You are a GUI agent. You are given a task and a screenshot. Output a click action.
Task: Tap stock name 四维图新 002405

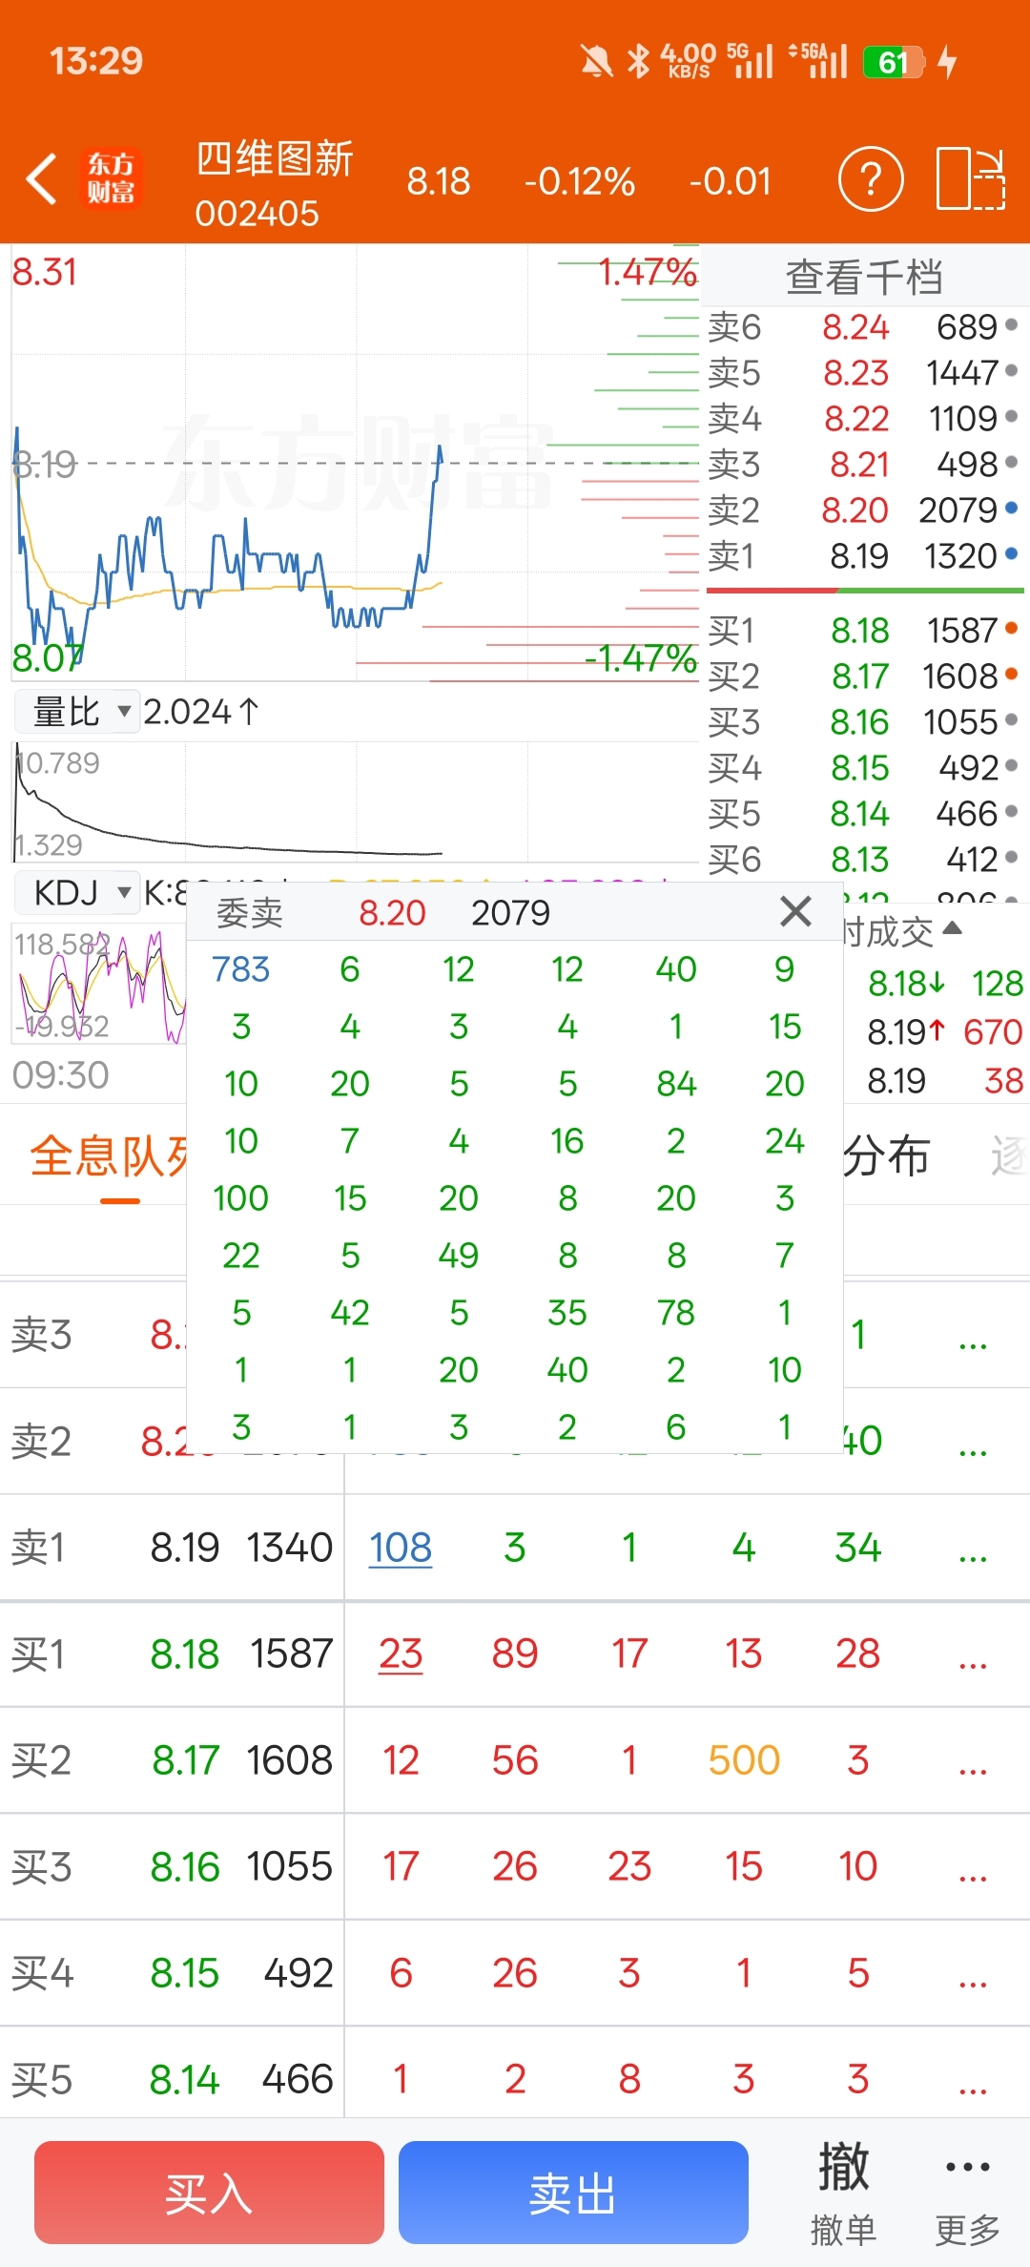(x=275, y=184)
